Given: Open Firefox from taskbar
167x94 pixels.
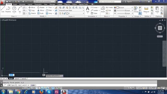Looking at the screenshot, I should pos(41,92).
